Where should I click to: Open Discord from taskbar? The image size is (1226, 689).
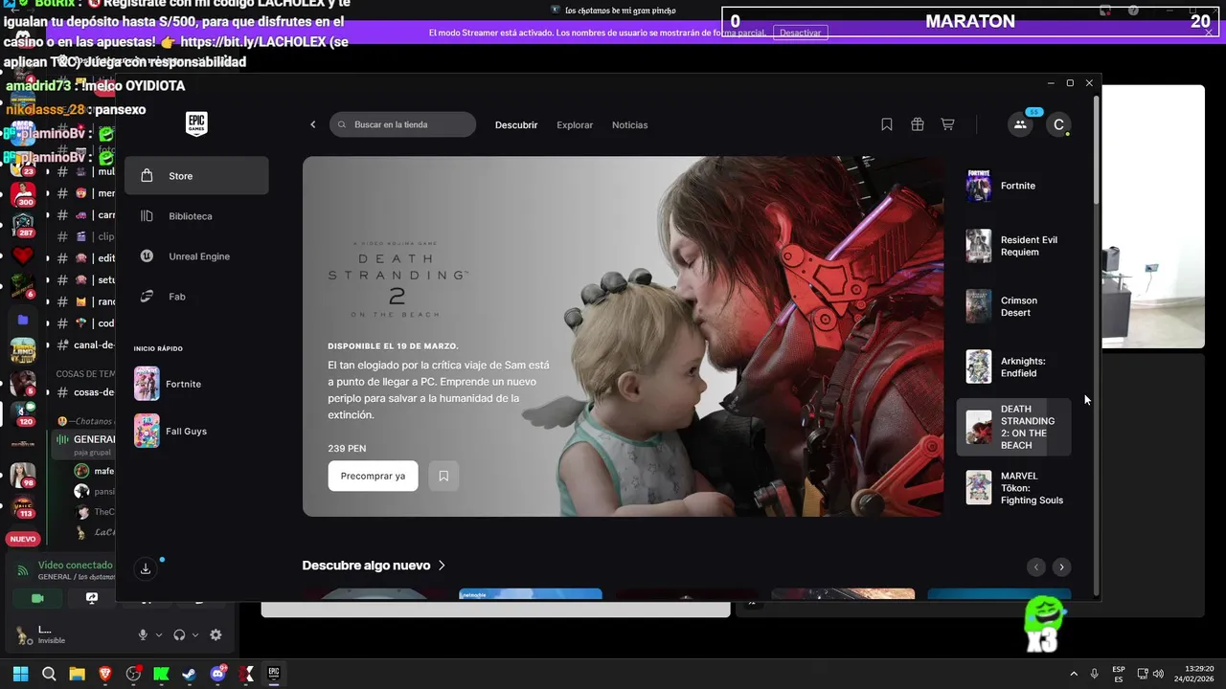point(217,674)
